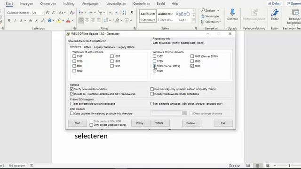301x169 pixels.
Task: Clear all formatting icon
Action: (72, 13)
